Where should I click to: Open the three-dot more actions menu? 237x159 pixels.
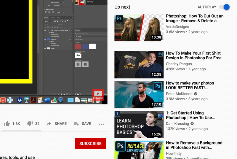click(102, 124)
